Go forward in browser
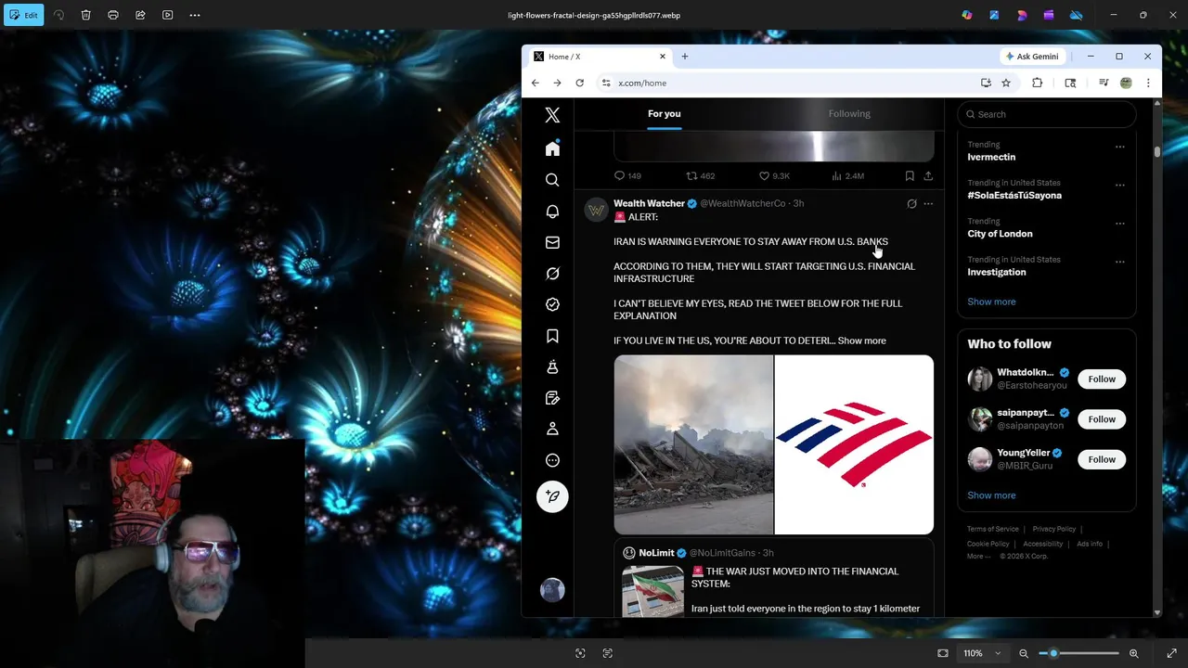 557,83
